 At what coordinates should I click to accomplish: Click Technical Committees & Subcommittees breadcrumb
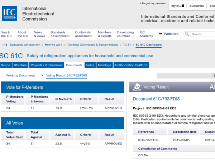(x=92, y=45)
